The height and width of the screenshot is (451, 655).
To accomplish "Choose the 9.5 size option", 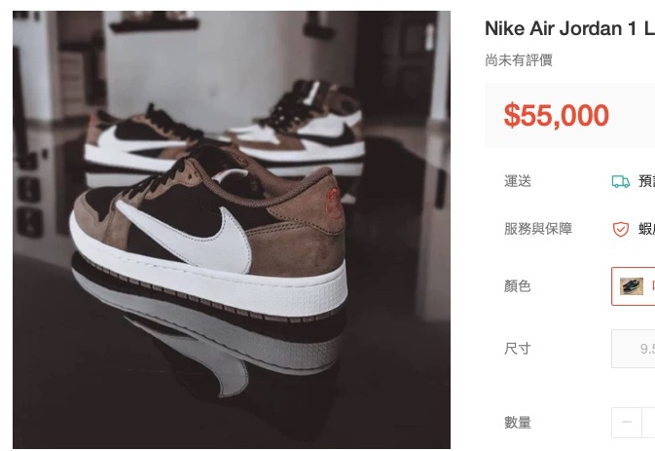I will 634,349.
